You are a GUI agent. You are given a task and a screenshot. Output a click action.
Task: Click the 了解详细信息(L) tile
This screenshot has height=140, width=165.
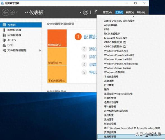[x=57, y=74]
